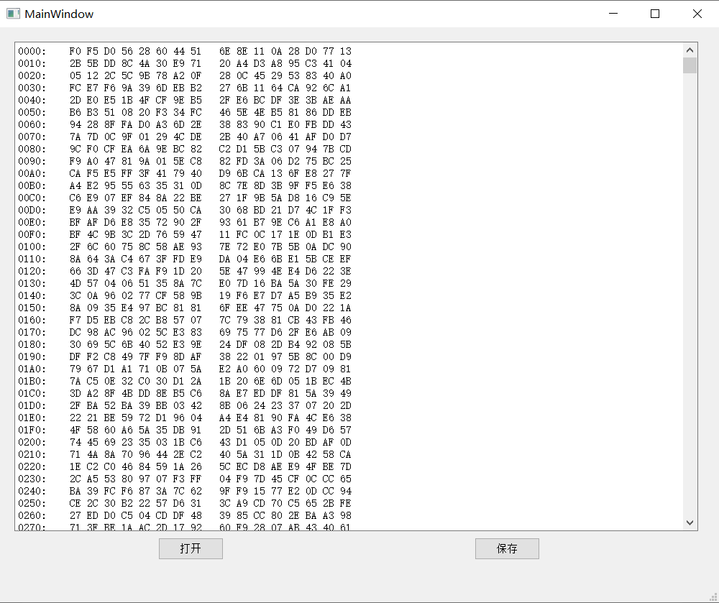Click the address label 0240:

coord(32,491)
